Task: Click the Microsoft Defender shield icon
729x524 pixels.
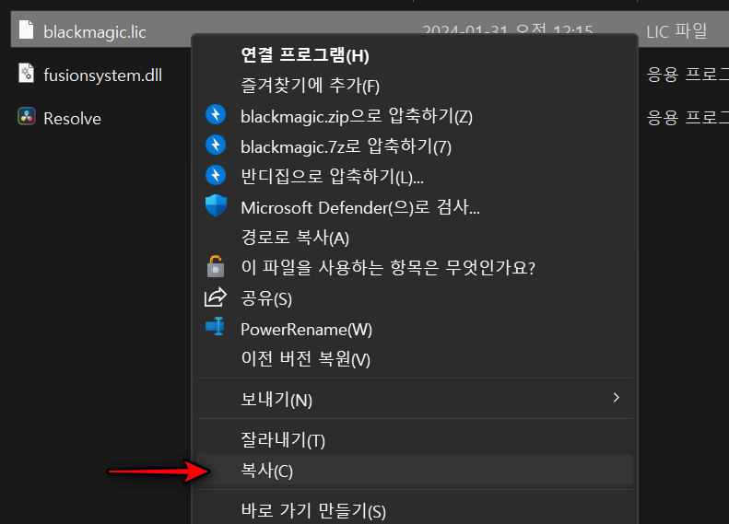Action: [x=216, y=205]
